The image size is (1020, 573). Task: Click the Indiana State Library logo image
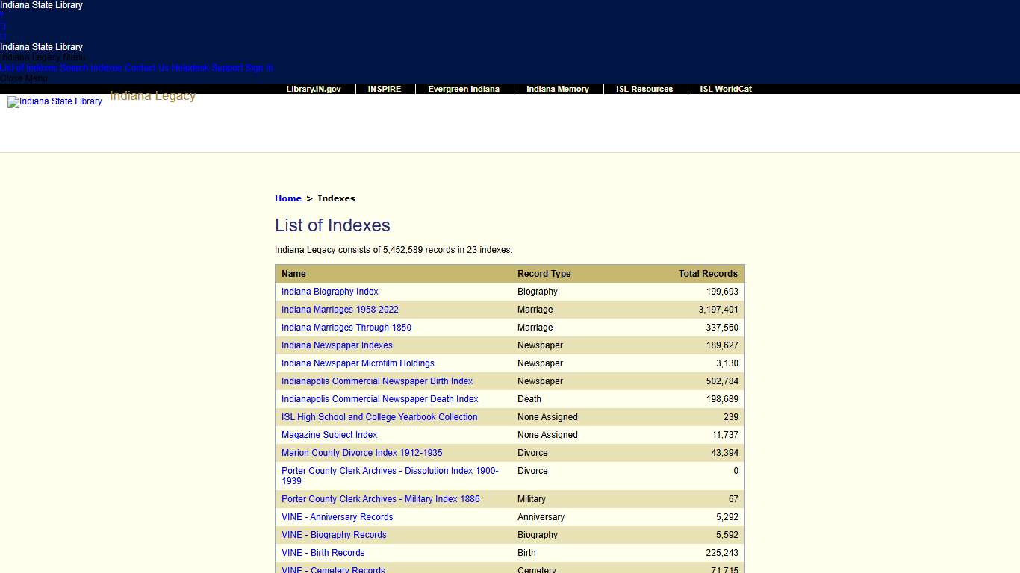point(55,101)
